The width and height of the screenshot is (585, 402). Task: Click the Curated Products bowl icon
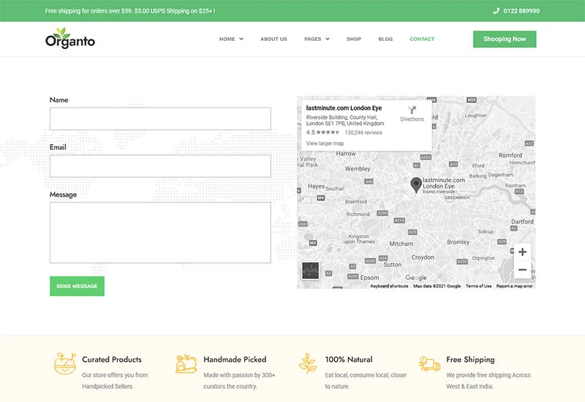[x=65, y=363]
